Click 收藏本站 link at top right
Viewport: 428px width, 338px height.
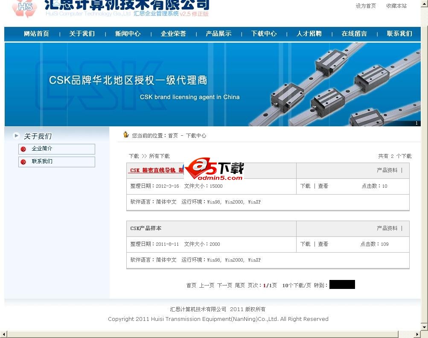[x=396, y=6]
